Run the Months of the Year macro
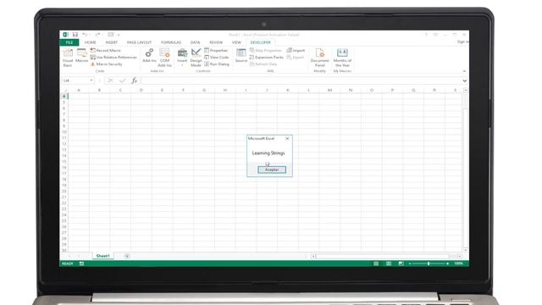This screenshot has width=542, height=305. pos(342,58)
